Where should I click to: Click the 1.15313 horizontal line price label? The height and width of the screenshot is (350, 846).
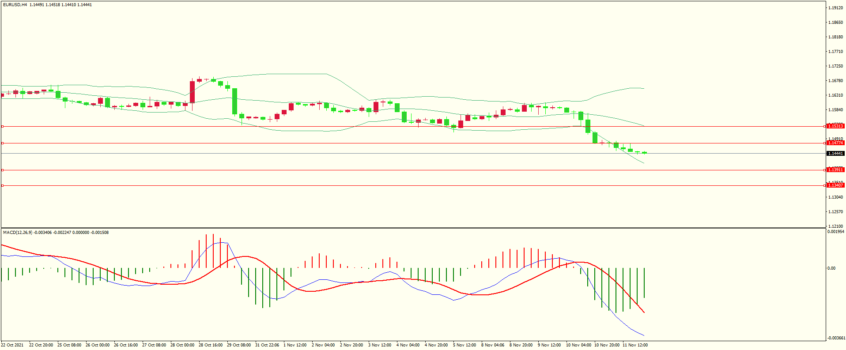[x=835, y=126]
